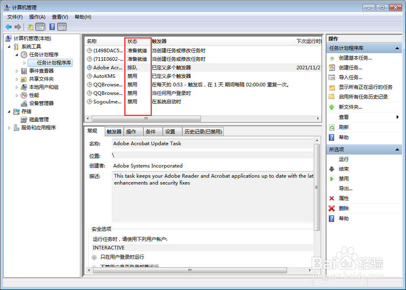Click the 共享文件夹 icon
This screenshot has width=406, height=290.
tap(24, 79)
